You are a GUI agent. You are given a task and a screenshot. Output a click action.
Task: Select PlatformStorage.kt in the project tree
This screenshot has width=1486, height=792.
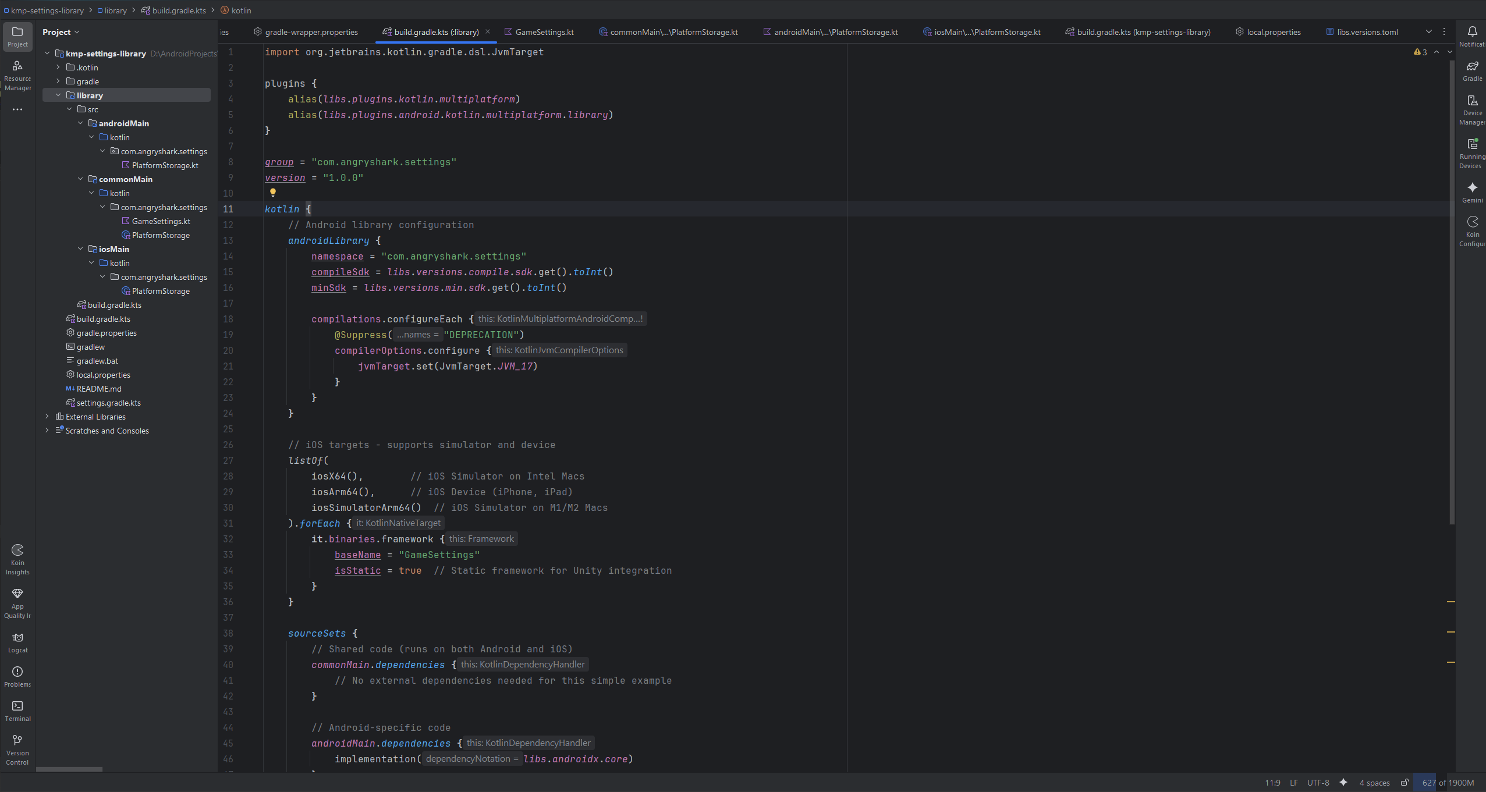click(x=165, y=165)
